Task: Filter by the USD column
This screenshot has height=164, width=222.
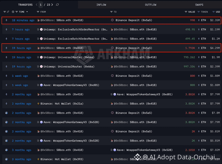Action: (x=213, y=12)
